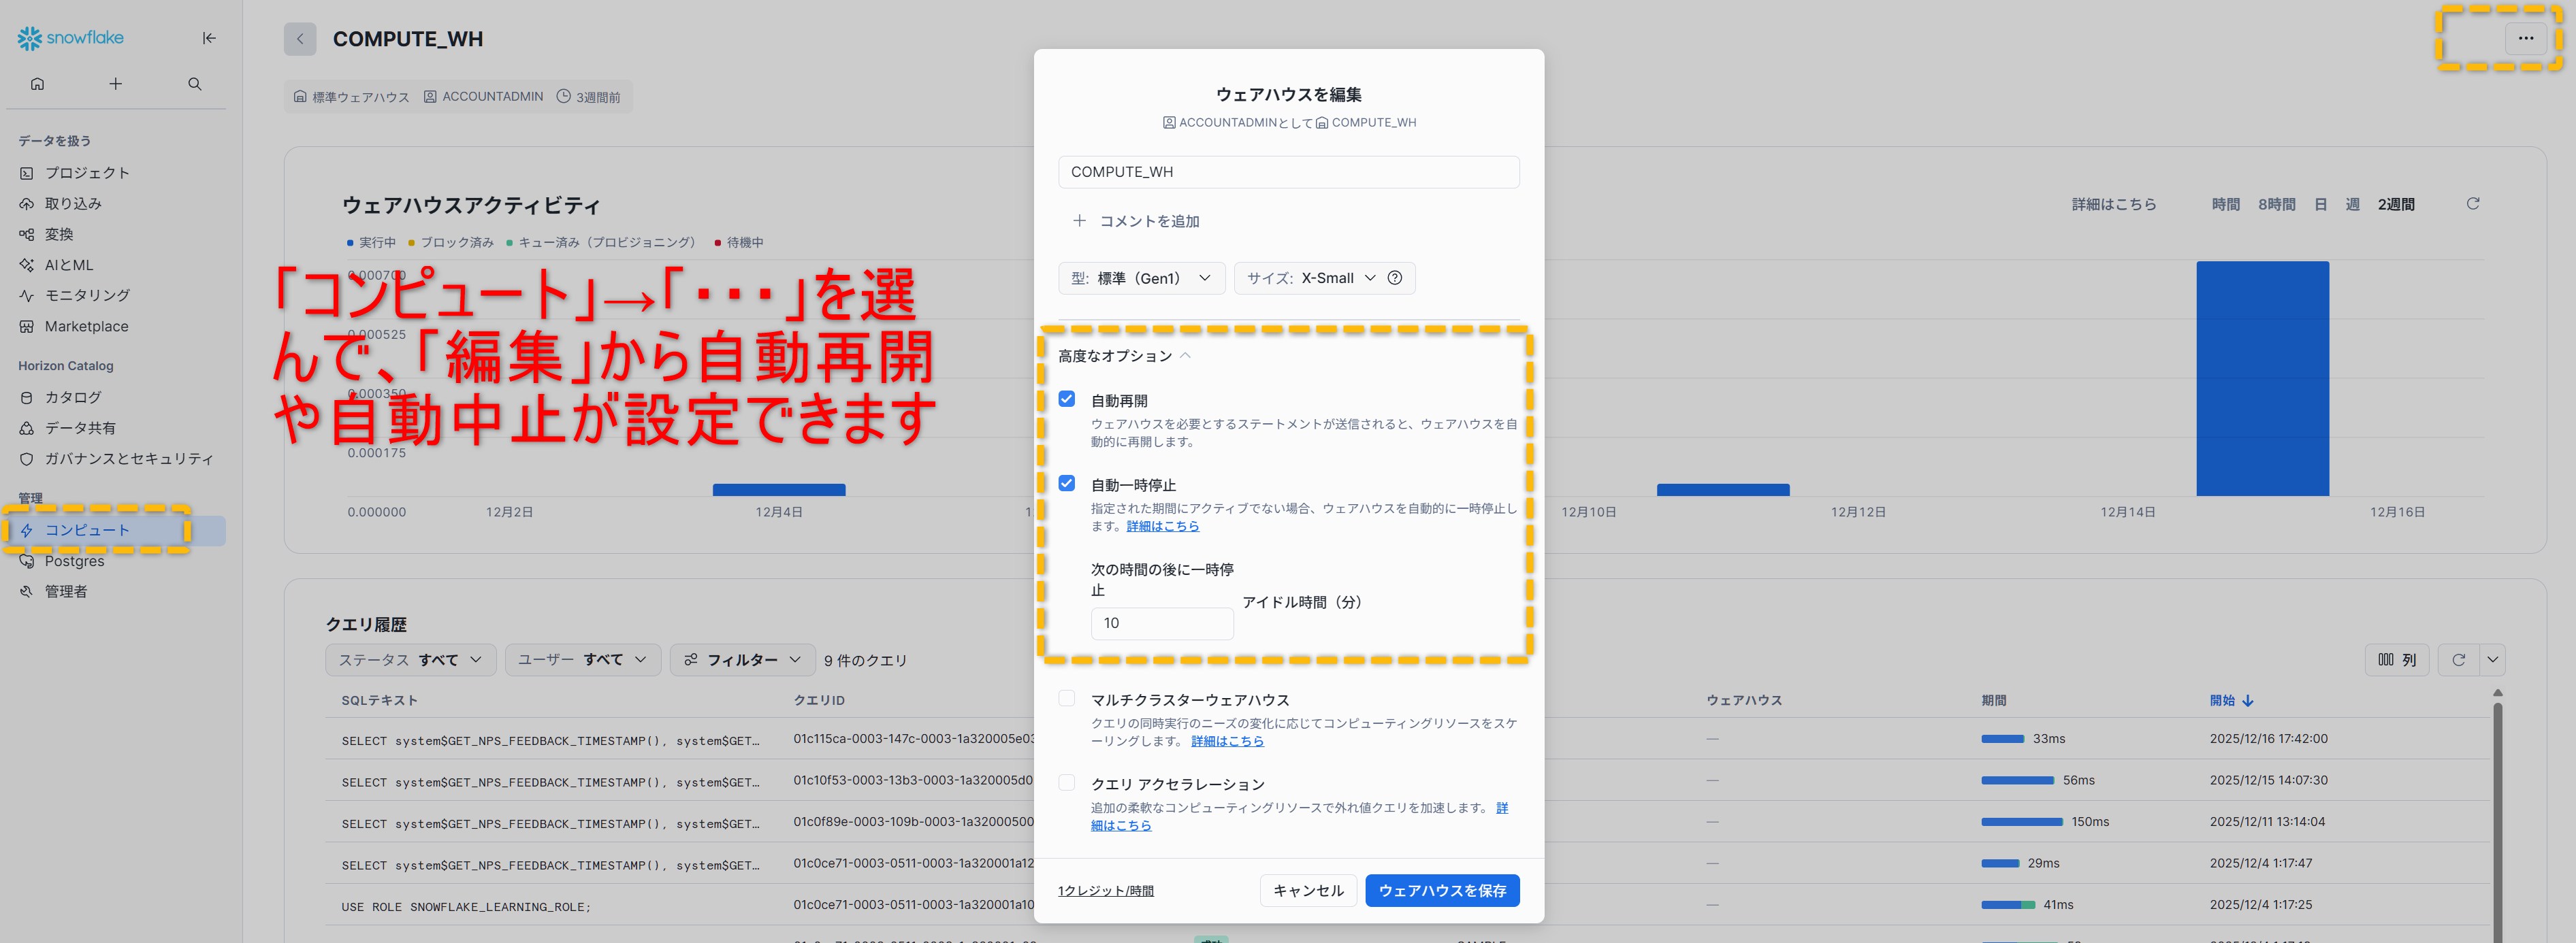Open the sidebar search icon
This screenshot has height=943, width=2576.
tap(195, 84)
